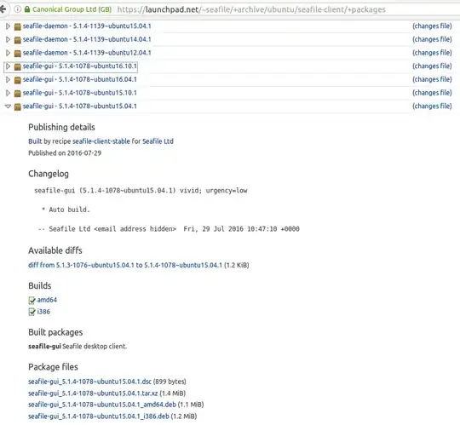Click the 'Builds' heading
Viewport: 460px width, 425px height.
40,285
